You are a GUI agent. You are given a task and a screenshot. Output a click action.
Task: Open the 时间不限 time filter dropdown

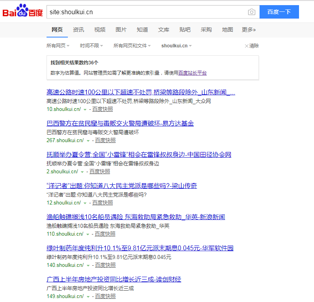coord(92,46)
